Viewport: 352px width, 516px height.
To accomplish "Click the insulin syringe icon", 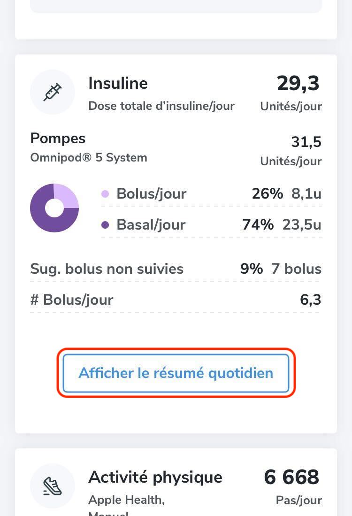I will pos(53,92).
